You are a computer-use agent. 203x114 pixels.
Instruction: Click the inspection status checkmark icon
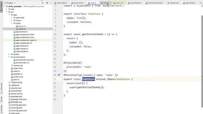point(202,6)
